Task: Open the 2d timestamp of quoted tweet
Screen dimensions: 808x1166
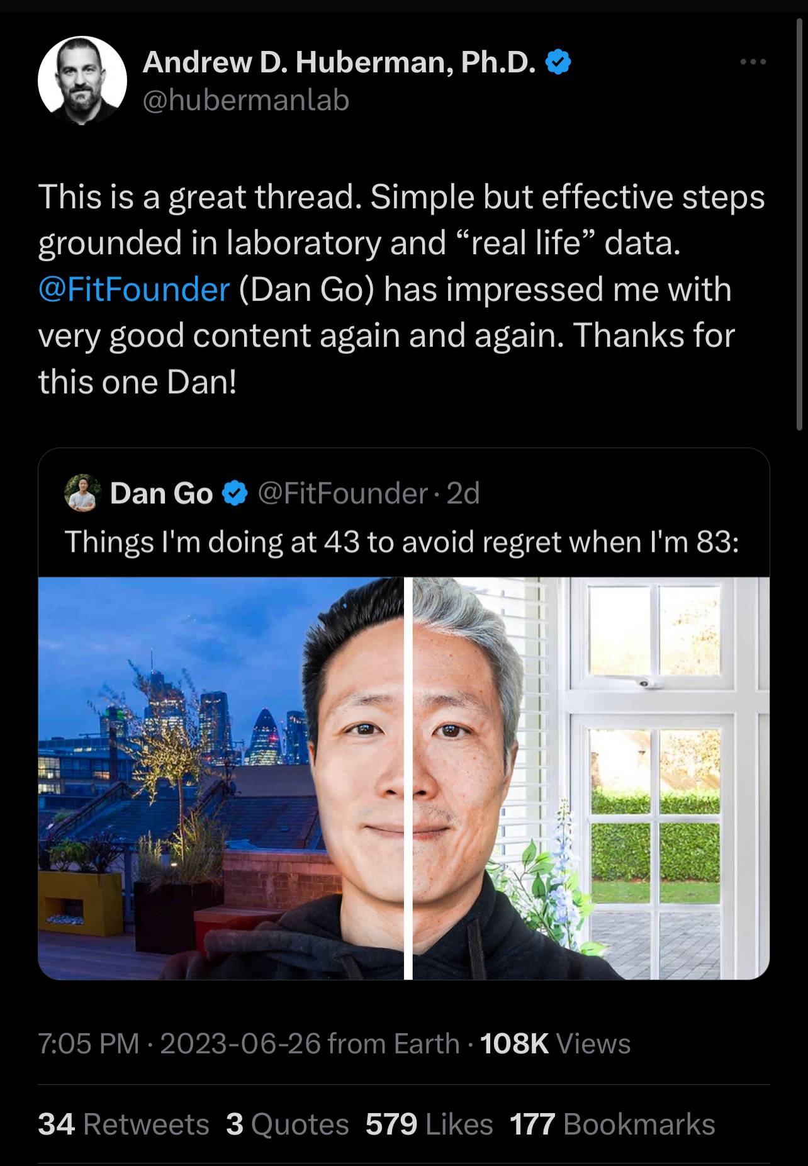Action: click(463, 493)
